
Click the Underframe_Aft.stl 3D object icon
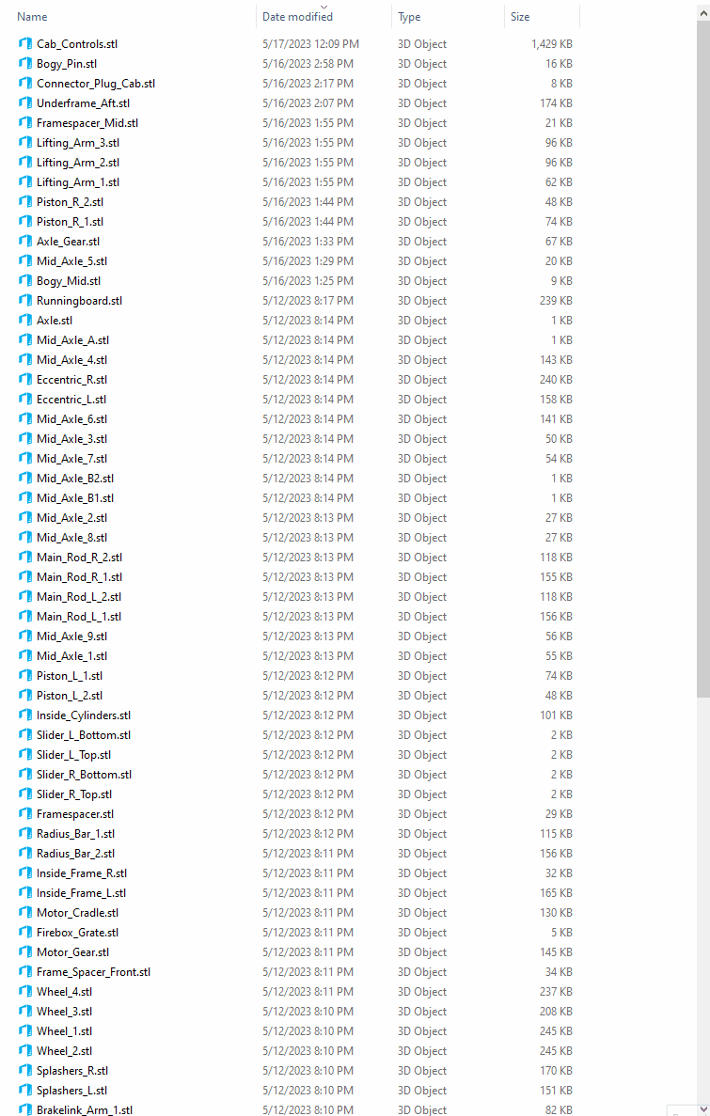pos(25,103)
